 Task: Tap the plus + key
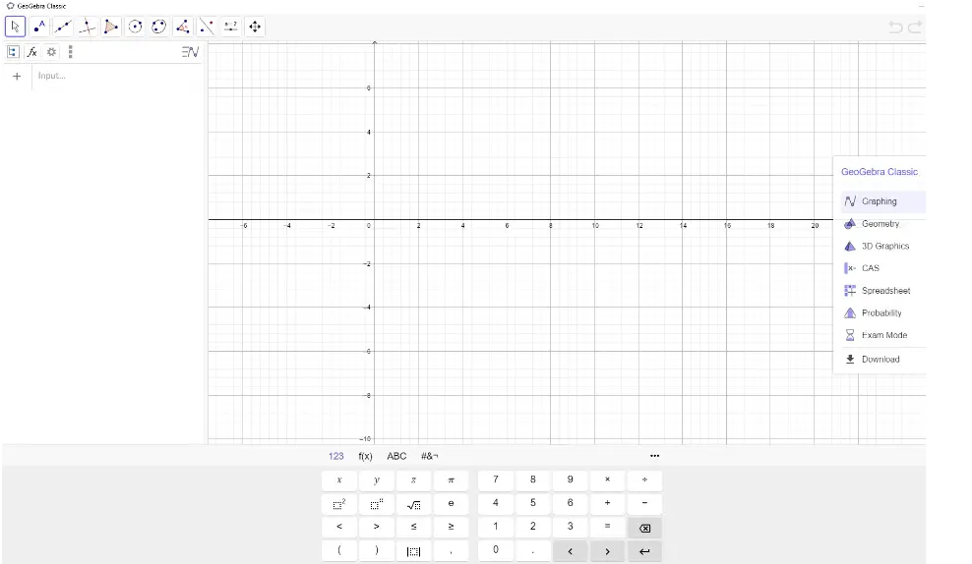(x=607, y=503)
